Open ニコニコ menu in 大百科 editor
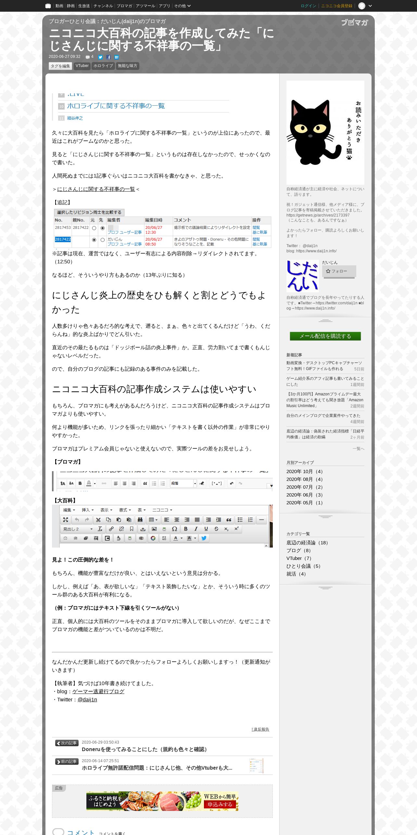417x835 pixels. (162, 510)
